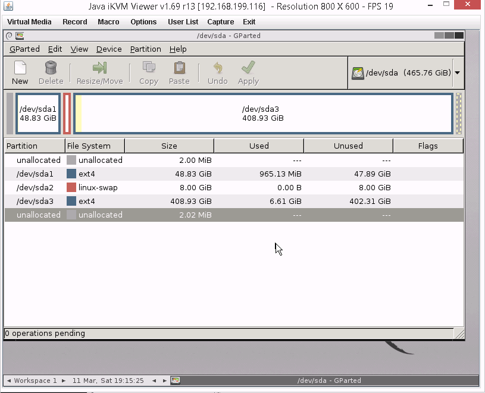Click the blue ext4 swatch for /dev/sda3
The height and width of the screenshot is (393, 485).
click(71, 201)
